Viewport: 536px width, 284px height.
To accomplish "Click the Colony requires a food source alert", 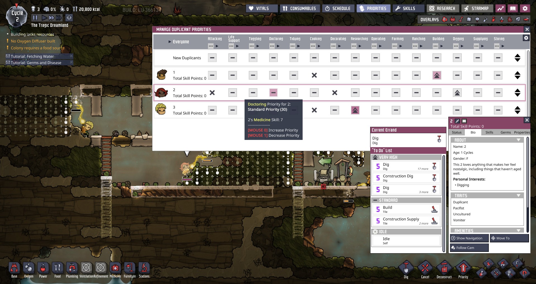I will 37,48.
